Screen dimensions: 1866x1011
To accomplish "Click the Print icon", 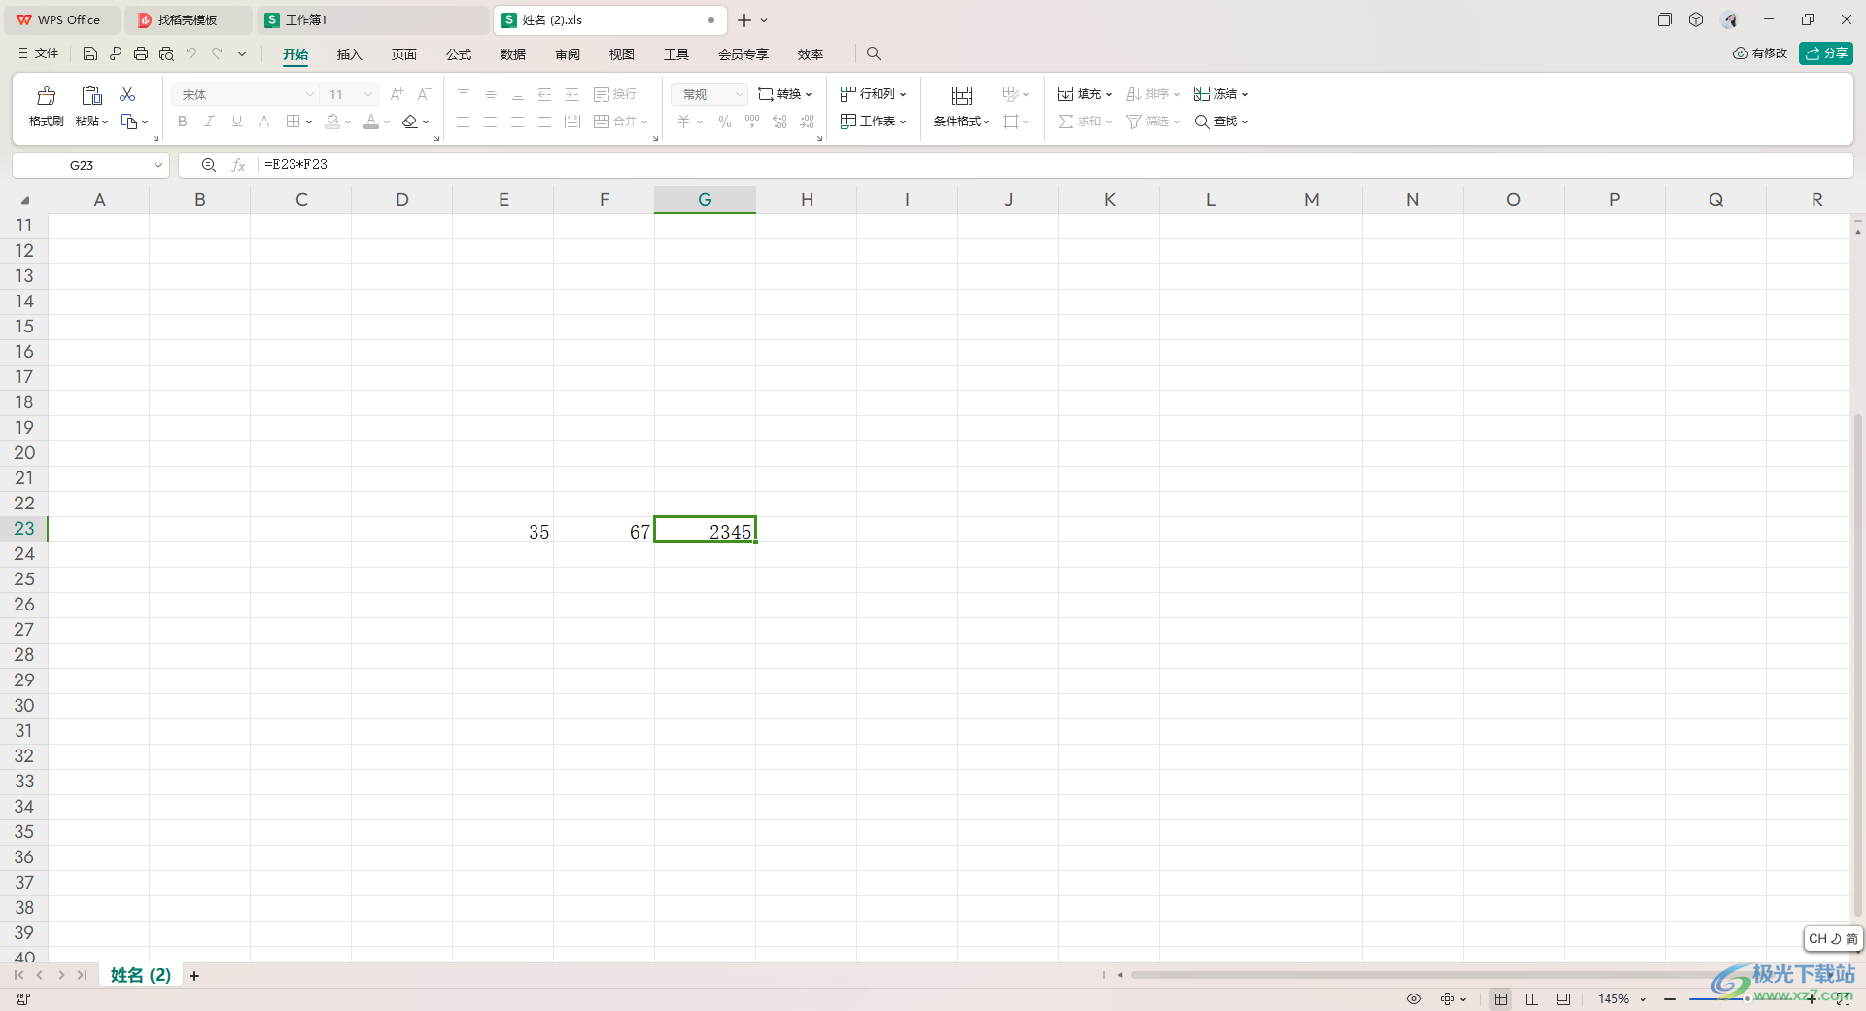I will 141,54.
